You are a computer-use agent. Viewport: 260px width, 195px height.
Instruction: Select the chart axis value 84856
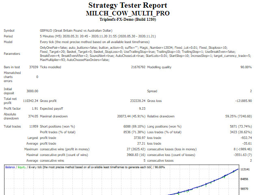(244, 179)
